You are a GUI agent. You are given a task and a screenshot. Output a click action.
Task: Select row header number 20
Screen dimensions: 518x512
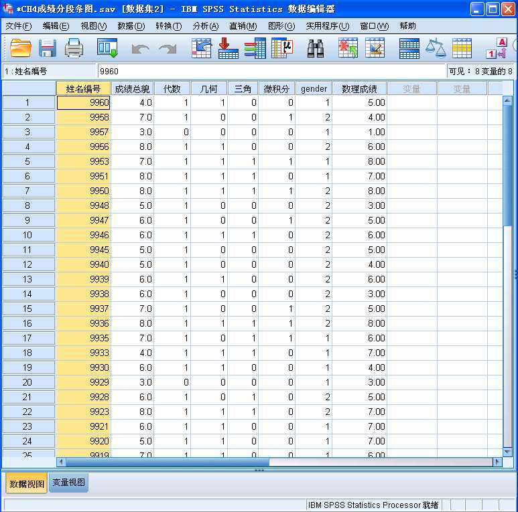click(29, 382)
